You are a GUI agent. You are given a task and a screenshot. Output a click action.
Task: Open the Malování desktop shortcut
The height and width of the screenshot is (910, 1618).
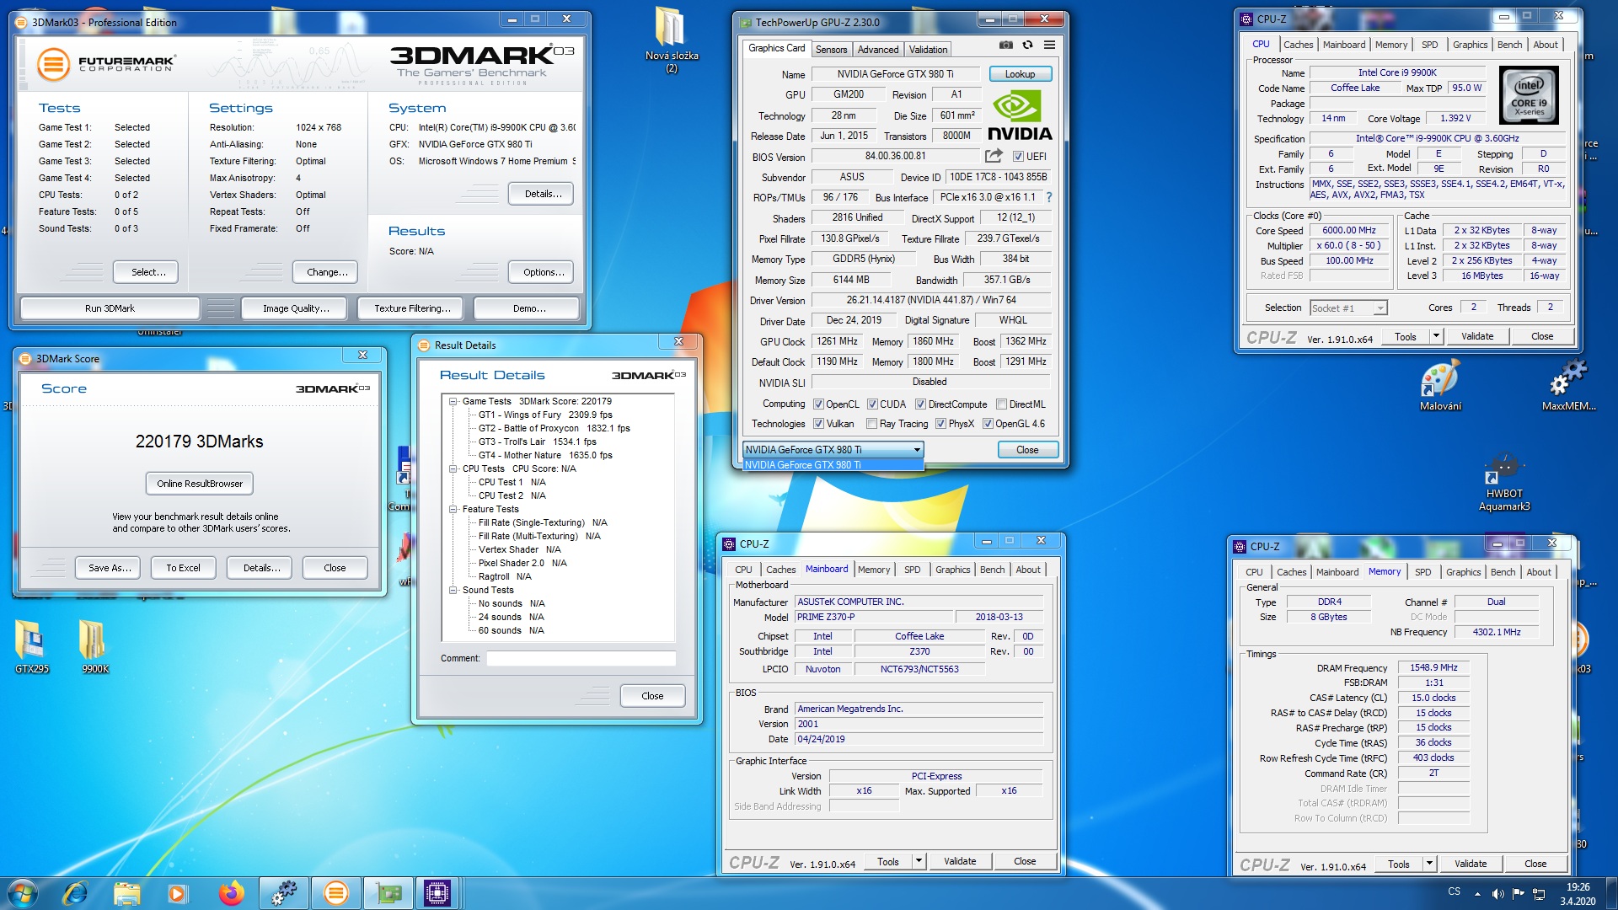[x=1440, y=386]
